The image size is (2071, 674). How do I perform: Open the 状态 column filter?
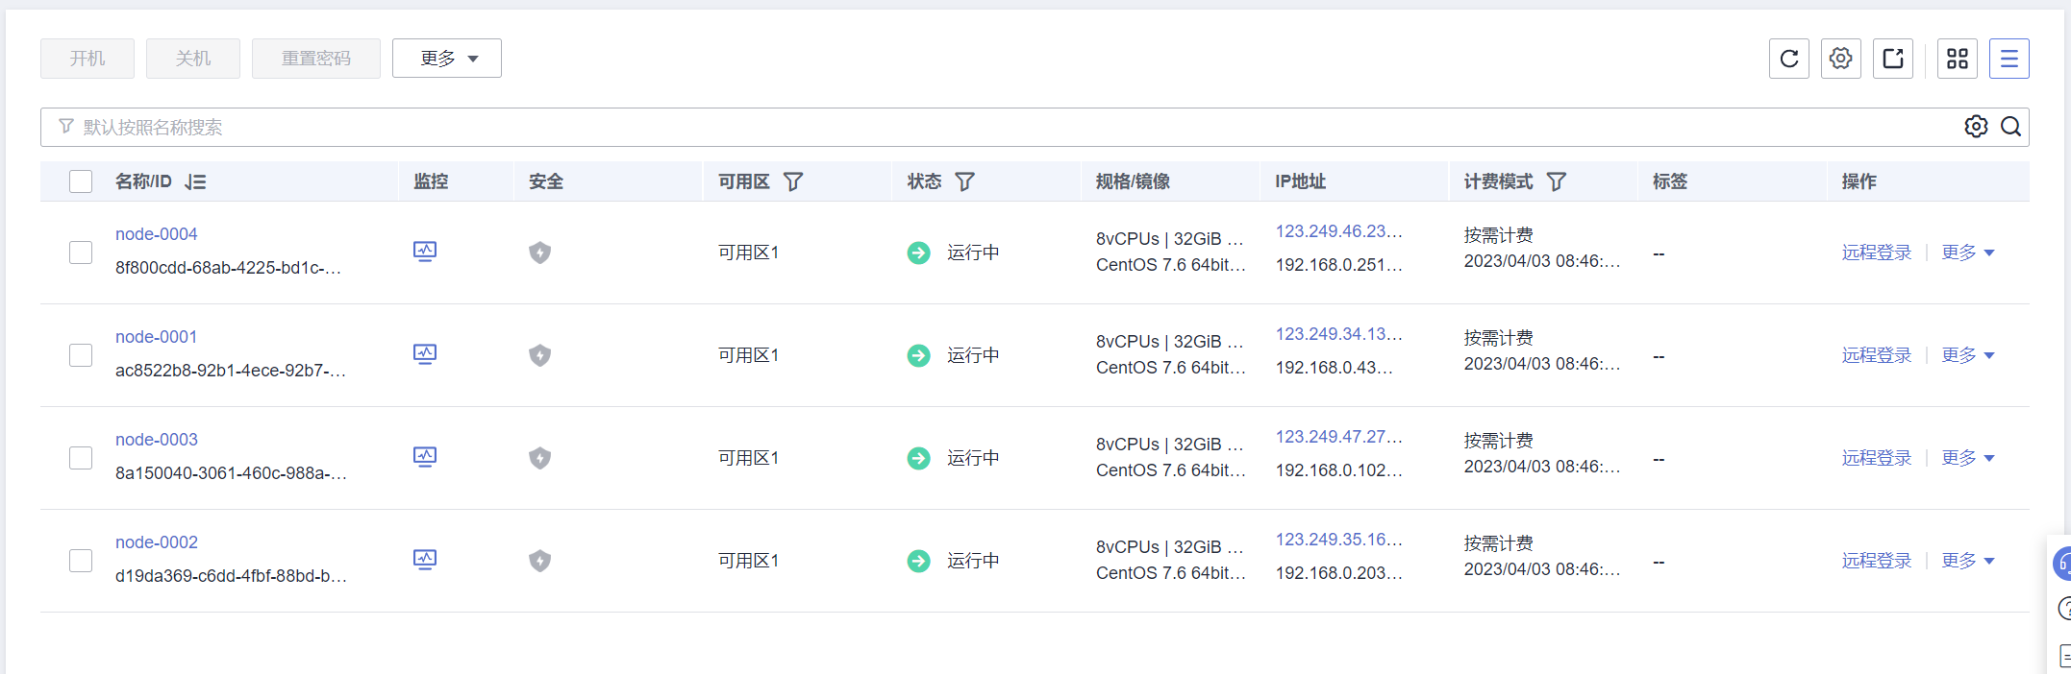point(964,181)
